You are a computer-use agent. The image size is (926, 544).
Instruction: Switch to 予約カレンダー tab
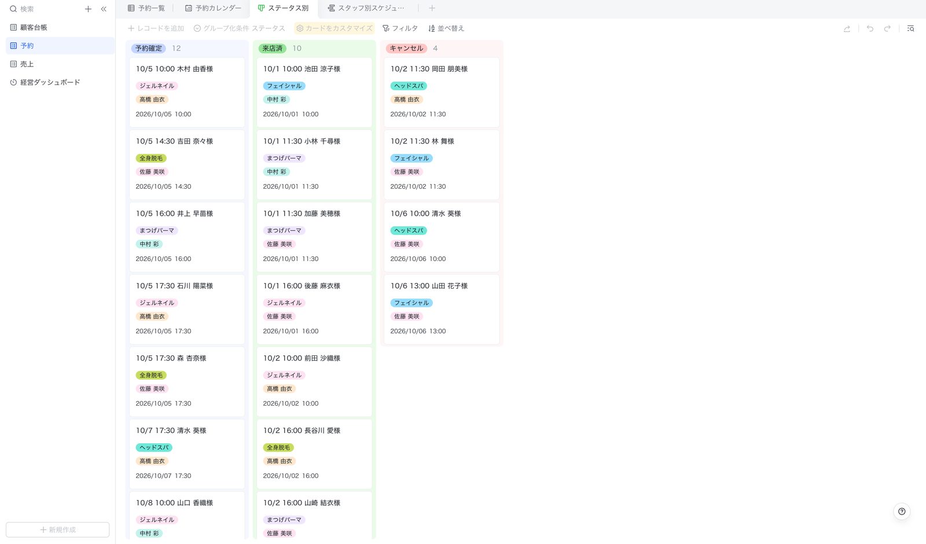213,8
